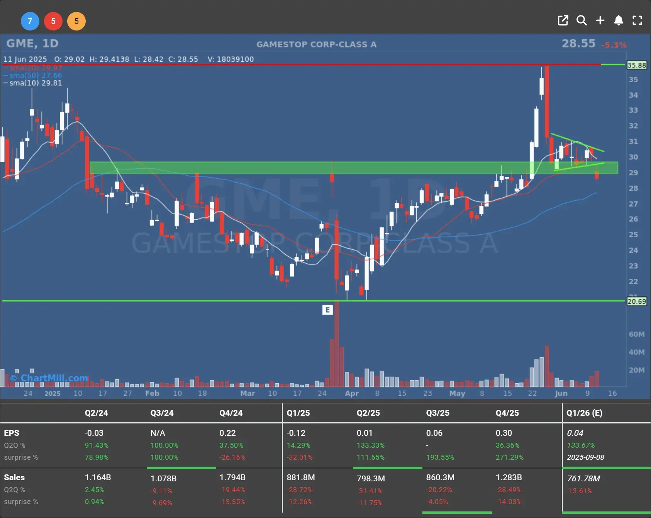Image resolution: width=651 pixels, height=518 pixels.
Task: Click the 2025-09-08 estimated earnings date
Action: click(x=585, y=457)
